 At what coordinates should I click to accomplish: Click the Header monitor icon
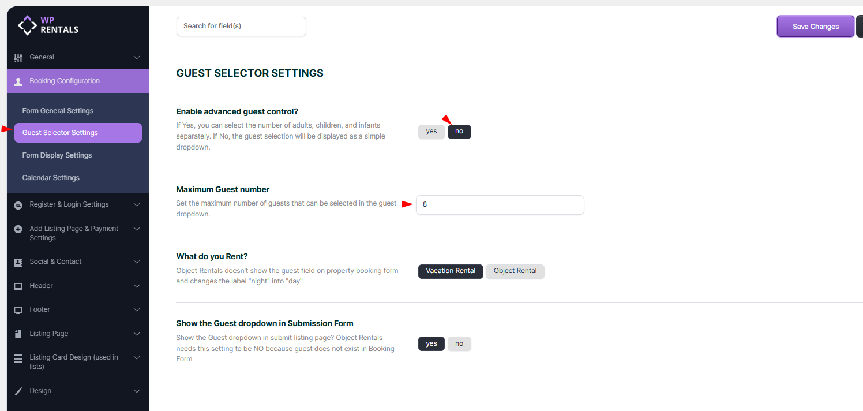pyautogui.click(x=18, y=286)
